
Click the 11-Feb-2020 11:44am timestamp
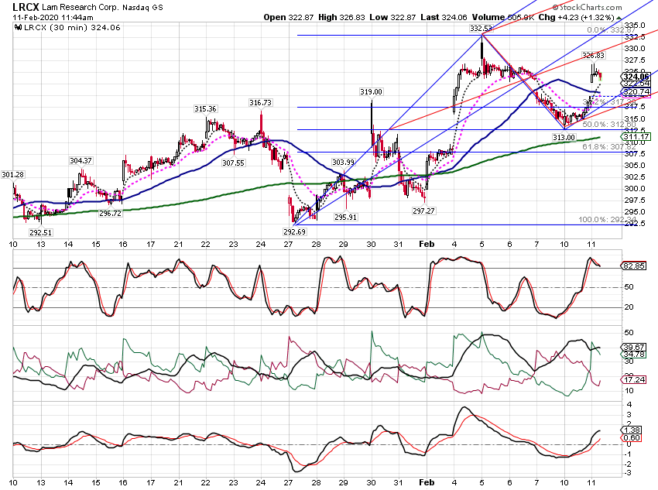coord(53,18)
